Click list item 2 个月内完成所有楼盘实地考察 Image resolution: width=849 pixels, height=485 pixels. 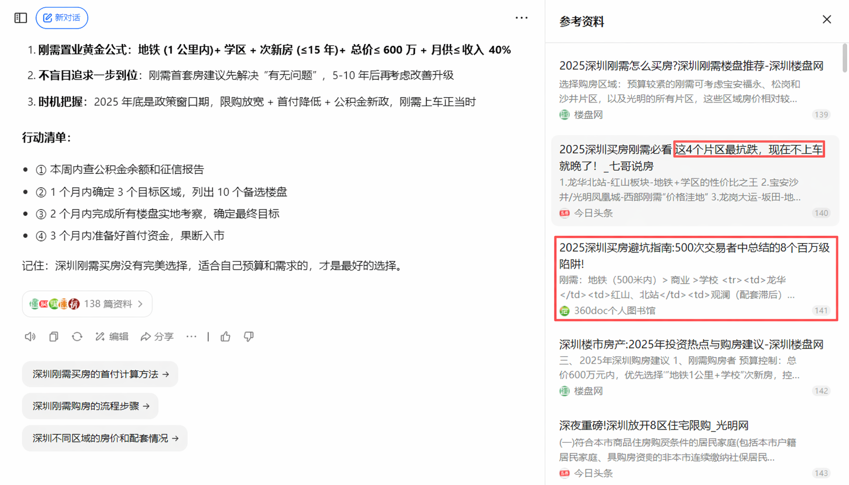tap(157, 214)
